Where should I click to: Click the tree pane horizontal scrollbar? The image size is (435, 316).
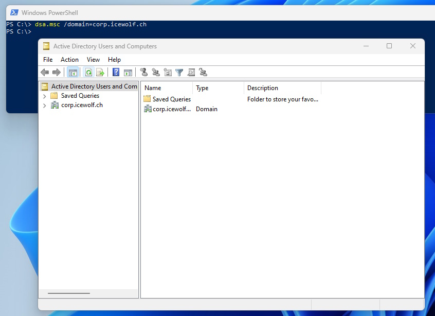(69, 293)
